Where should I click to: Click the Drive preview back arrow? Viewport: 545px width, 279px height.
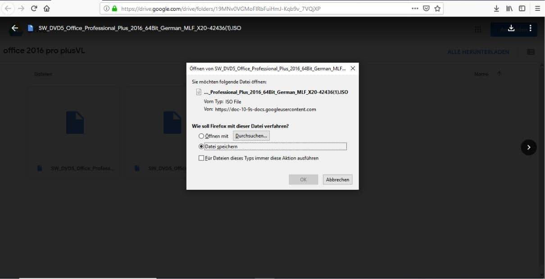[15, 28]
